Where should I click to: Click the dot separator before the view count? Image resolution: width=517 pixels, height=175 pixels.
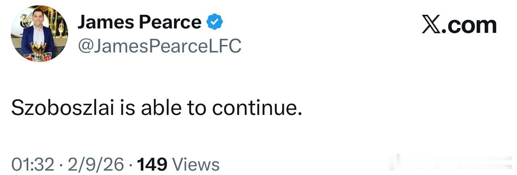130,164
